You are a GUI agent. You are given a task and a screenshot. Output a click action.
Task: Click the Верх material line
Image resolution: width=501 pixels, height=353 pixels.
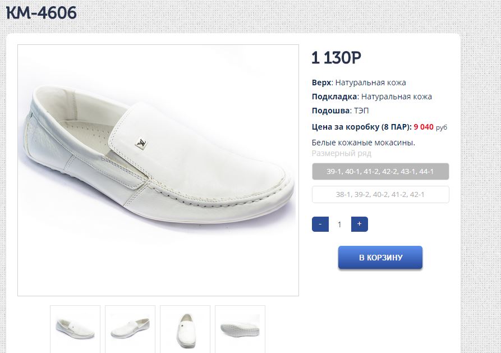[x=358, y=82]
